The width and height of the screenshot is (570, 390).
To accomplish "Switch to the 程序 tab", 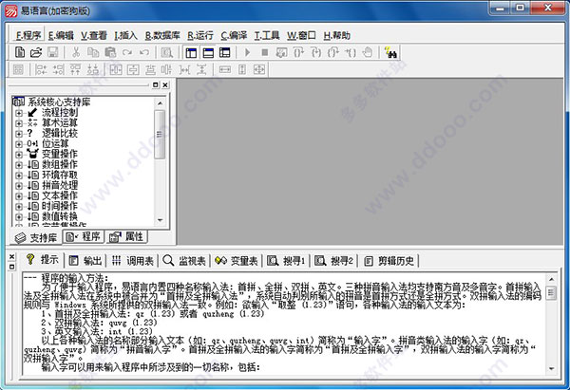I will pos(84,237).
